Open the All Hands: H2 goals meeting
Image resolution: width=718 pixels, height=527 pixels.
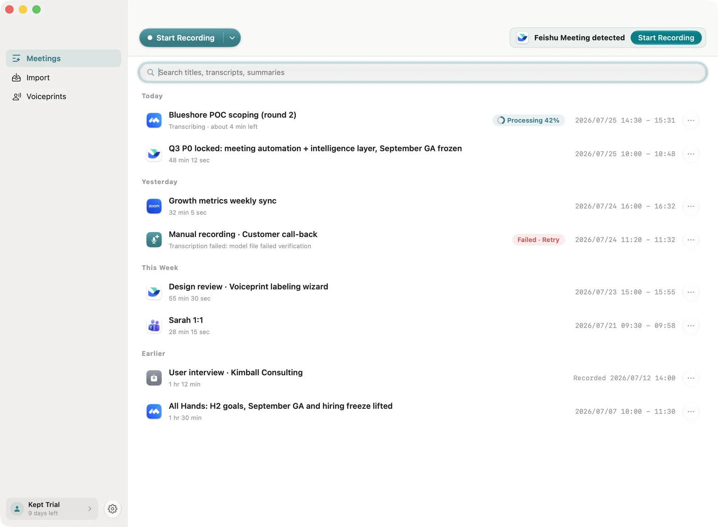point(423,411)
